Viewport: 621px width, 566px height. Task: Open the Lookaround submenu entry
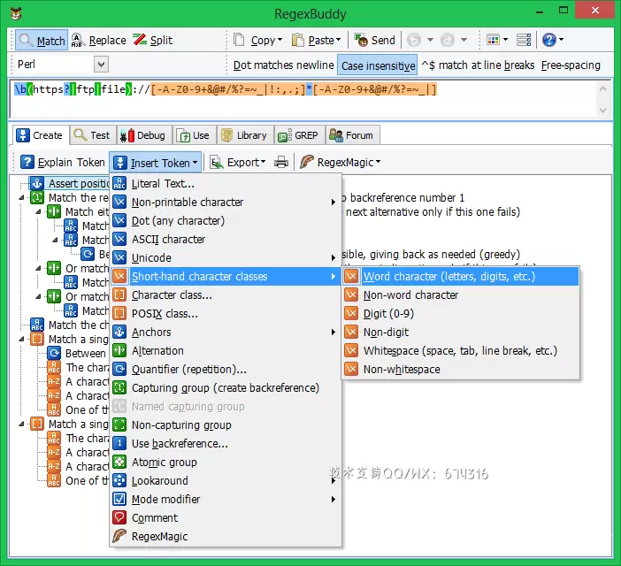click(x=226, y=480)
